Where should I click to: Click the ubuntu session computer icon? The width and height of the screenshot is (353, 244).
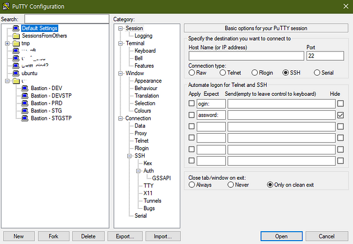pos(16,73)
